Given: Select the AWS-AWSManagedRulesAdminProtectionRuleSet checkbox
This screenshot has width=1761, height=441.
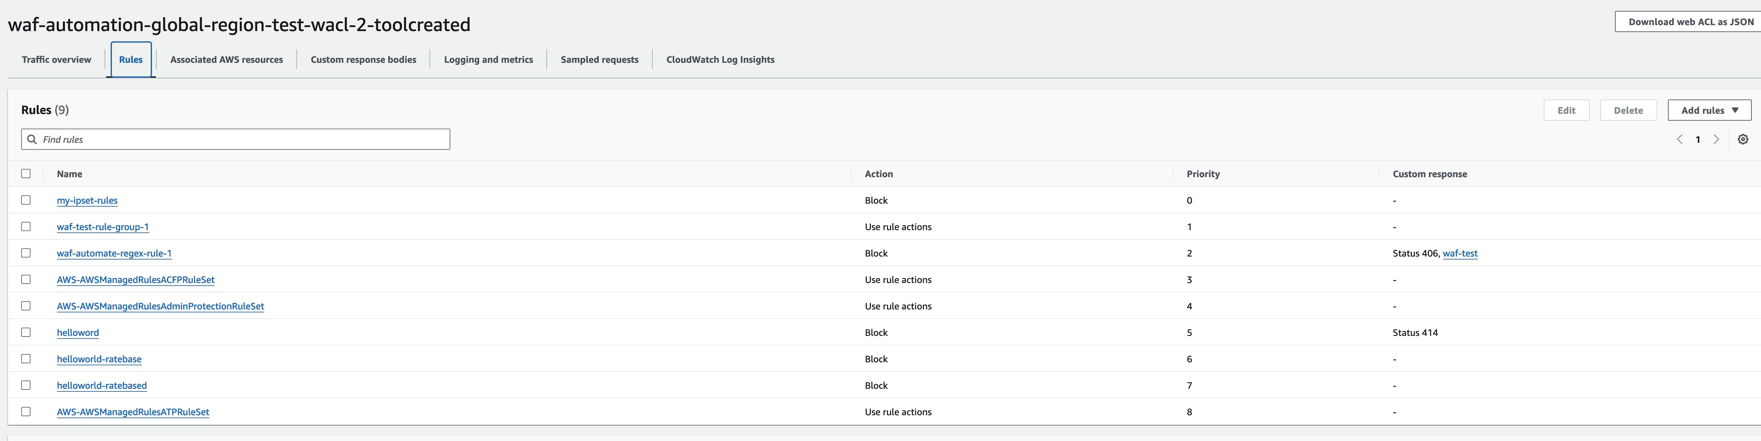Looking at the screenshot, I should point(26,306).
